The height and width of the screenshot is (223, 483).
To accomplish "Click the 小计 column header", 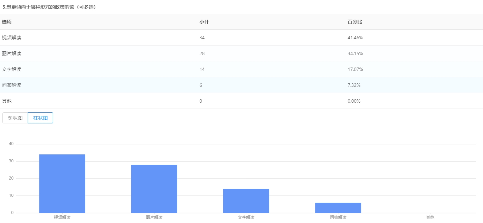I will coord(204,22).
